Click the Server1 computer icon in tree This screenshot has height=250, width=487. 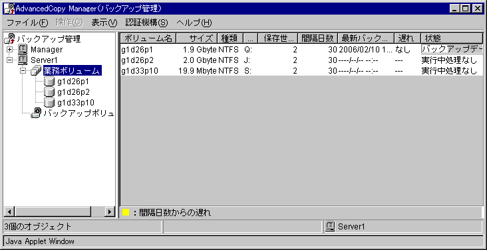tap(23, 59)
